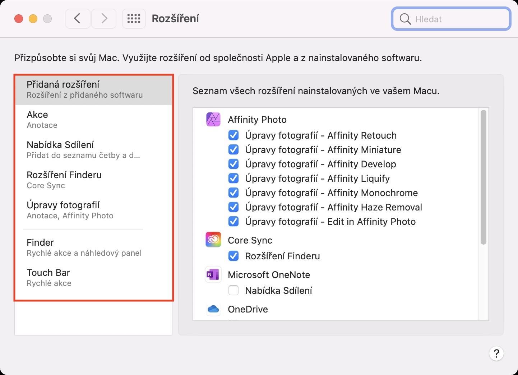518x375 pixels.
Task: Click the Rozšíření window title
Action: (x=175, y=19)
